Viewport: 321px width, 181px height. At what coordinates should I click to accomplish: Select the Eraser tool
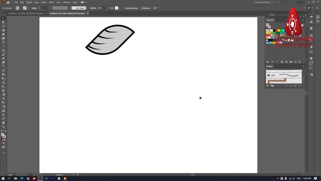(x=4, y=62)
